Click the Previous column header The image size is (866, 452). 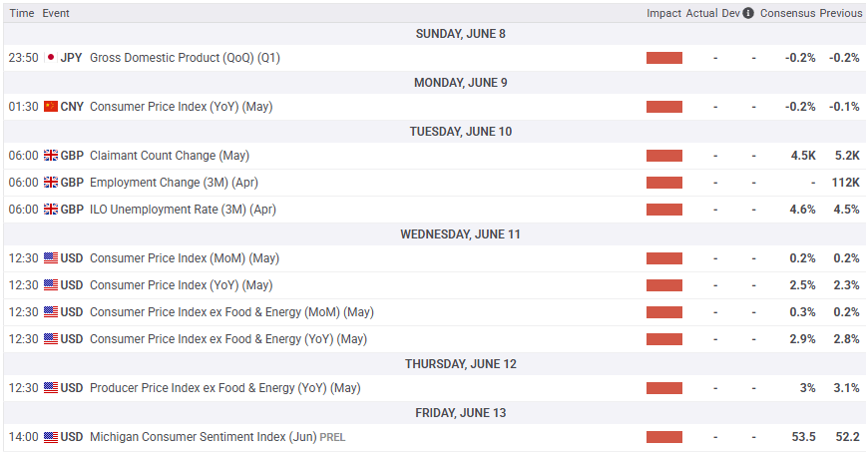click(x=840, y=14)
